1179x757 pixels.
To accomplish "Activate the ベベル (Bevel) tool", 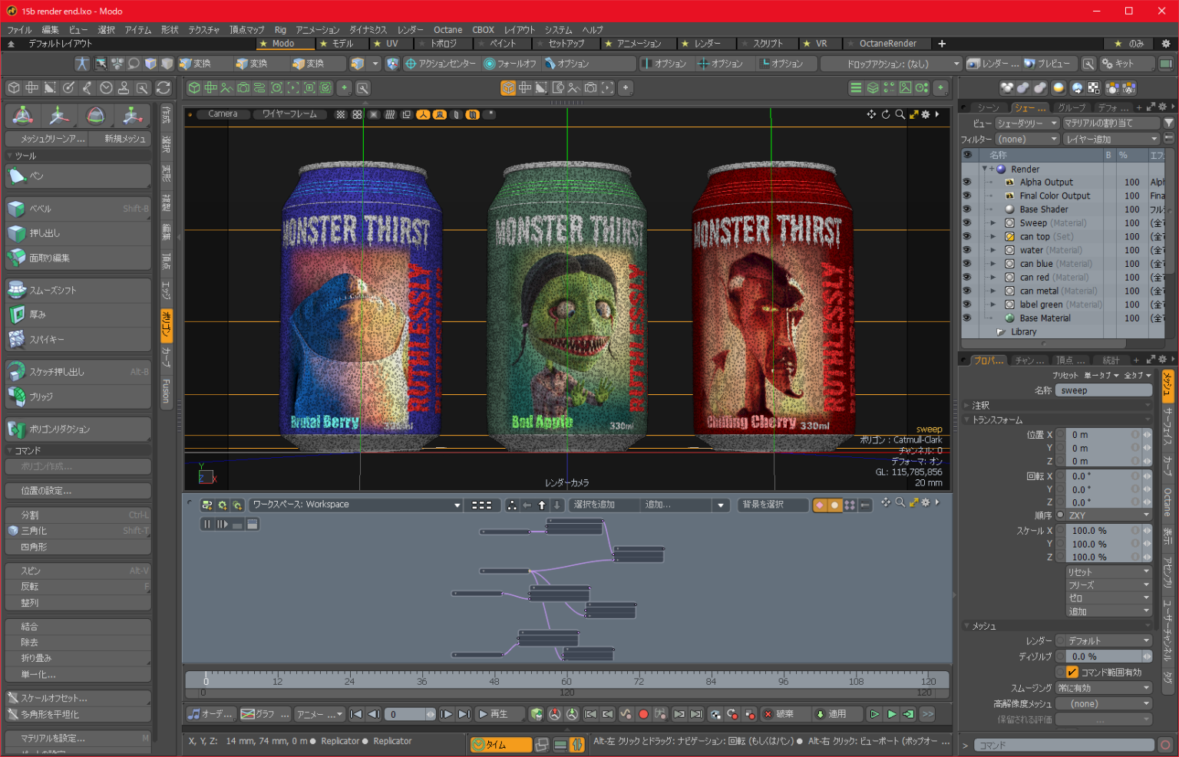I will (x=77, y=208).
